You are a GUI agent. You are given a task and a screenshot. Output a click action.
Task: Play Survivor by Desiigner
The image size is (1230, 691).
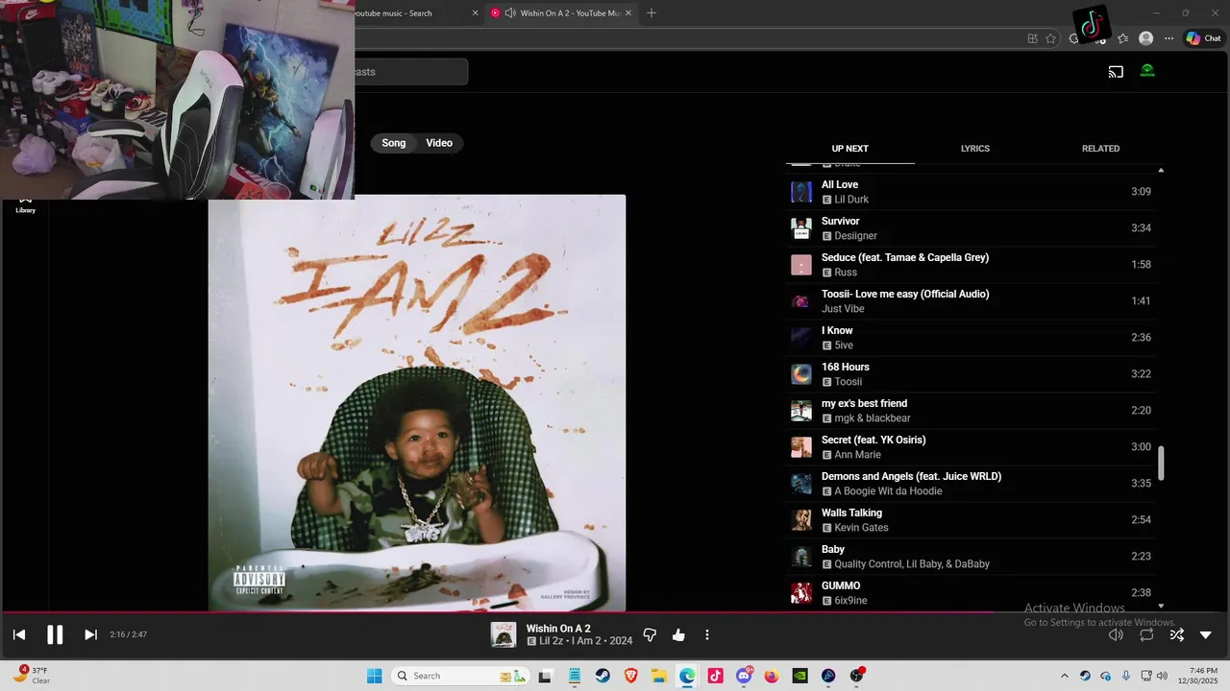[971, 228]
